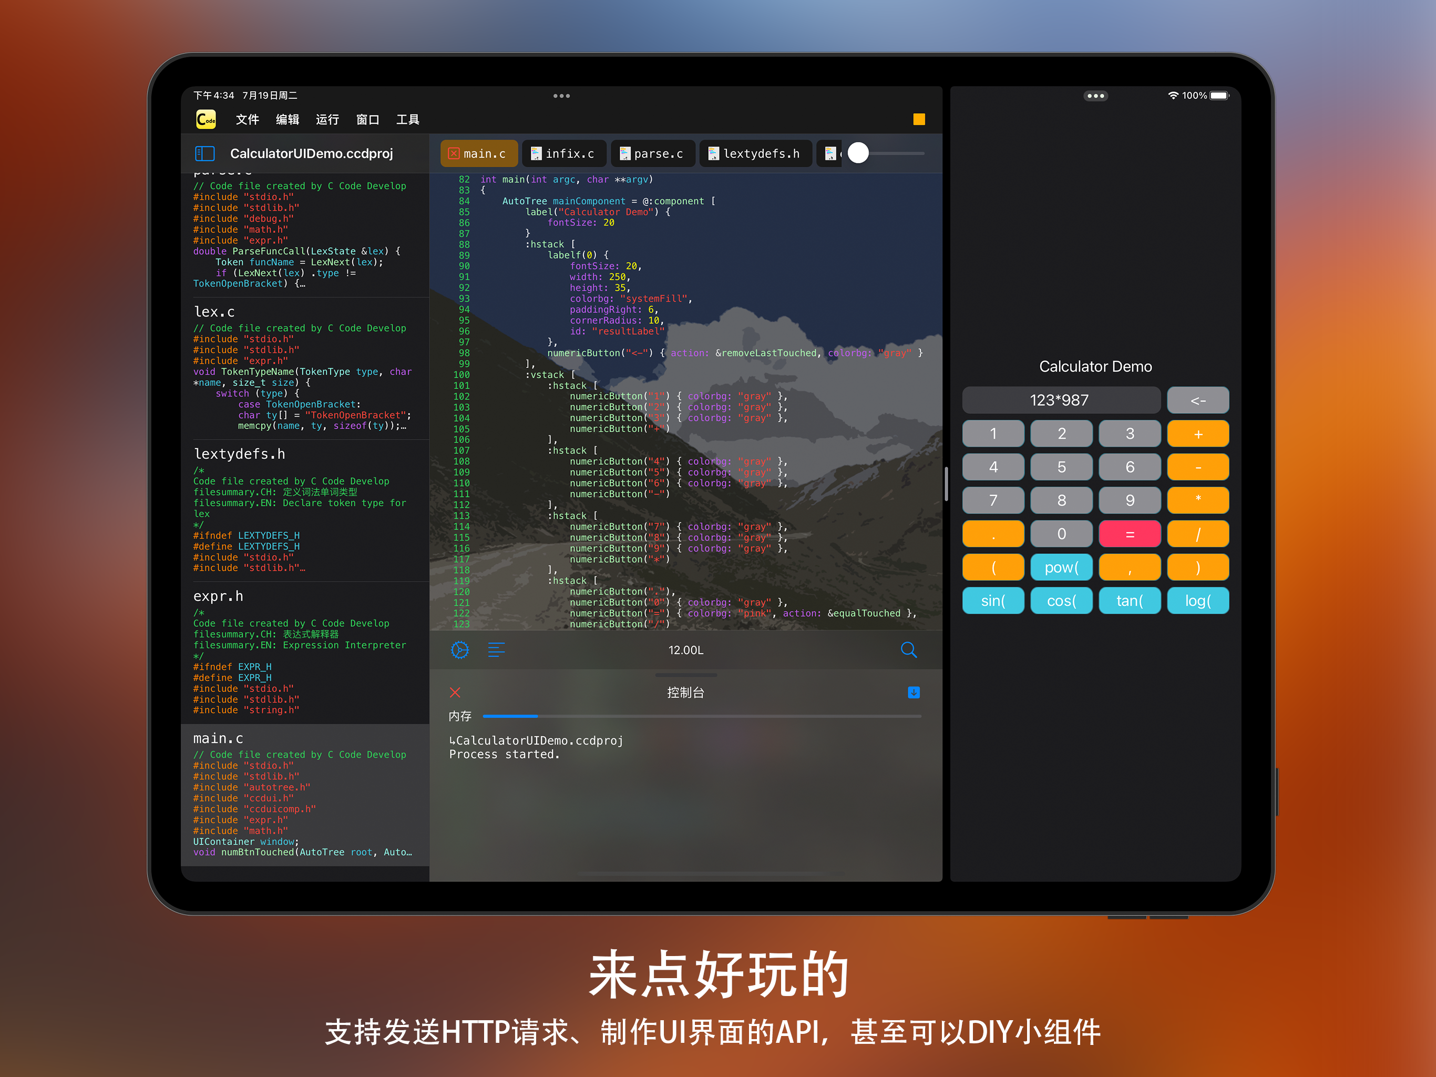Open the gear settings icon below editor
Image resolution: width=1436 pixels, height=1077 pixels.
[459, 649]
